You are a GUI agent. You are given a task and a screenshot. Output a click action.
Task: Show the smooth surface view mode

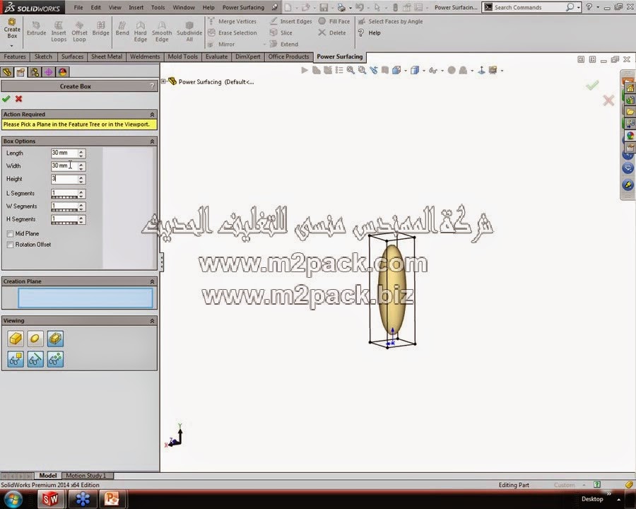tap(35, 339)
